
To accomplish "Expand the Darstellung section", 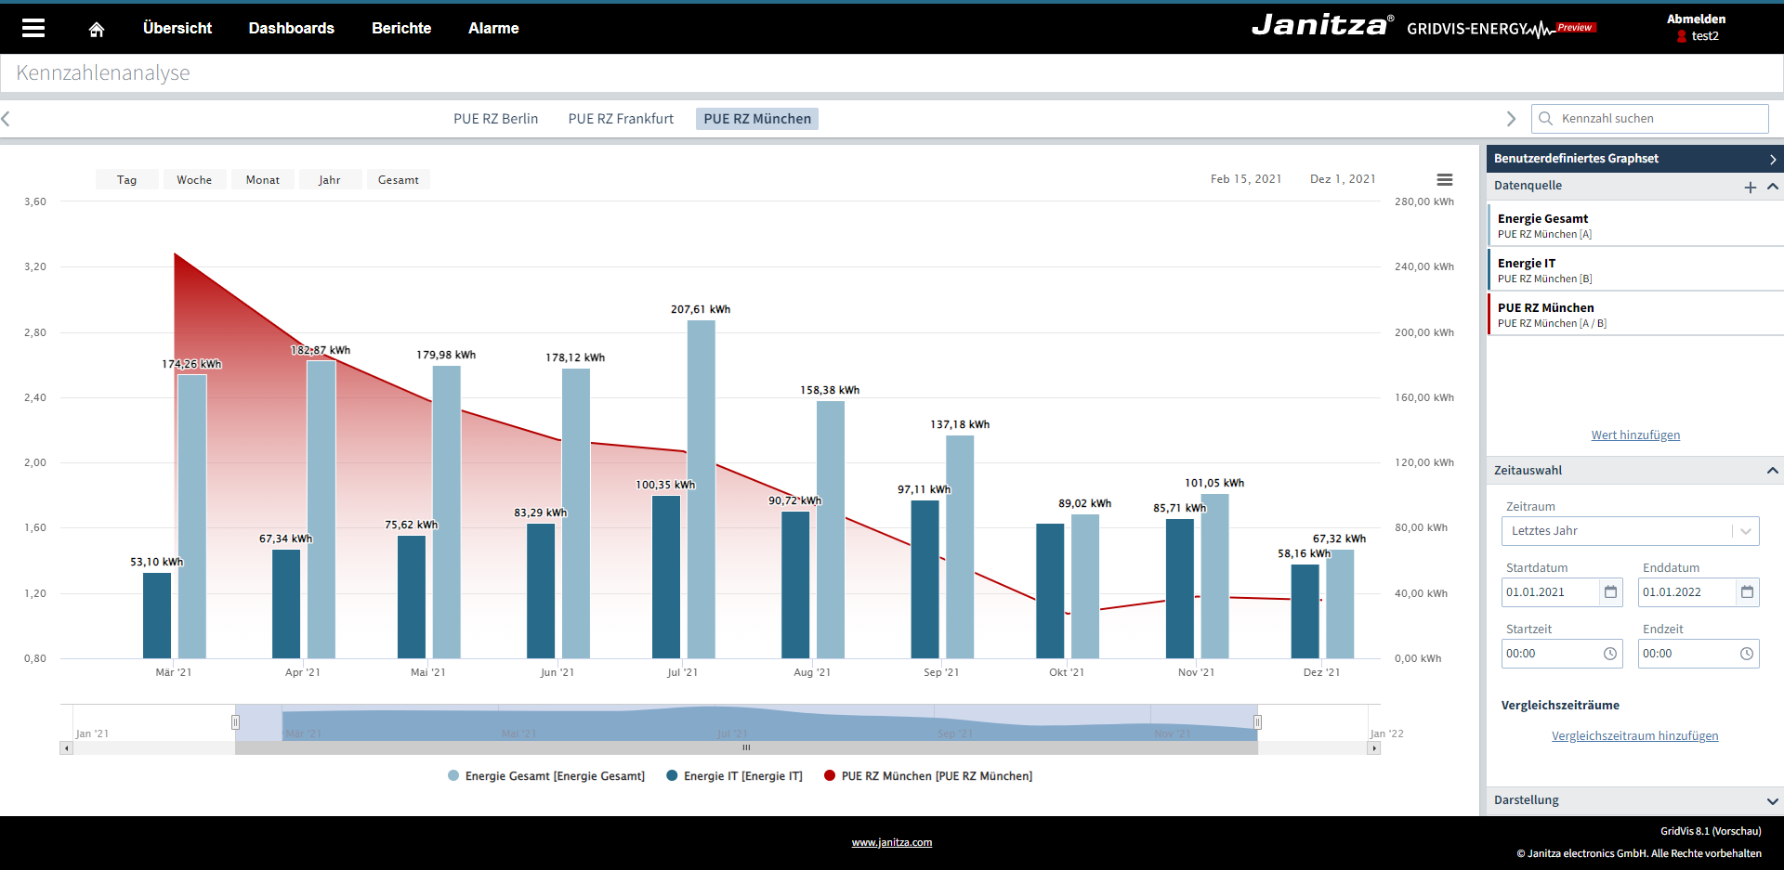I will (x=1772, y=800).
